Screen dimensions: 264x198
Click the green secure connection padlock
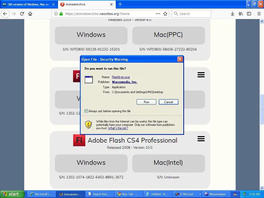[x=61, y=14]
